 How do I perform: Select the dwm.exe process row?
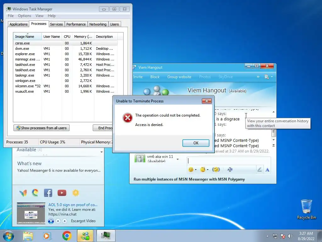pos(65,49)
